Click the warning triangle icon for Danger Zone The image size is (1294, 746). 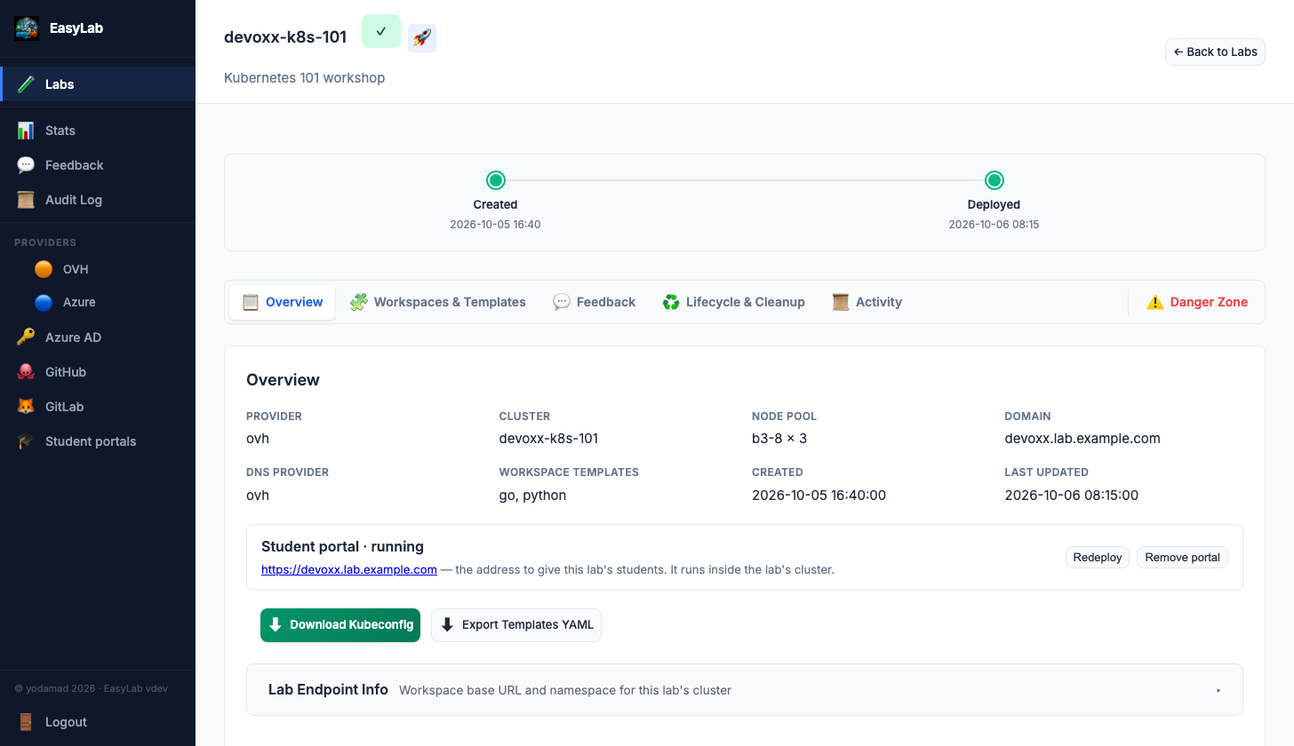pos(1155,302)
